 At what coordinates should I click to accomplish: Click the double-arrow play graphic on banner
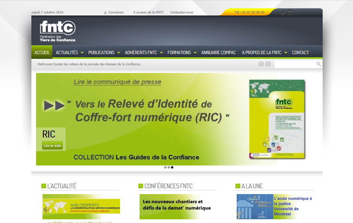tap(54, 106)
